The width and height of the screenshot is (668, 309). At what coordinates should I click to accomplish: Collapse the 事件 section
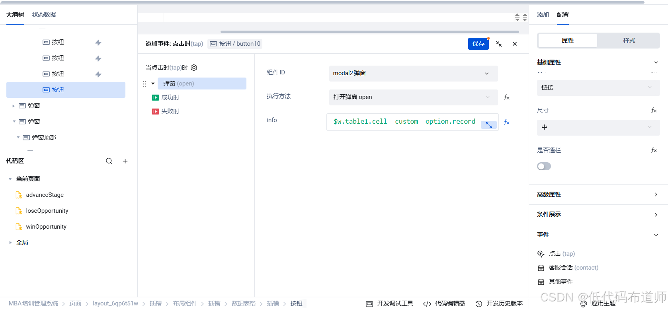pos(656,235)
